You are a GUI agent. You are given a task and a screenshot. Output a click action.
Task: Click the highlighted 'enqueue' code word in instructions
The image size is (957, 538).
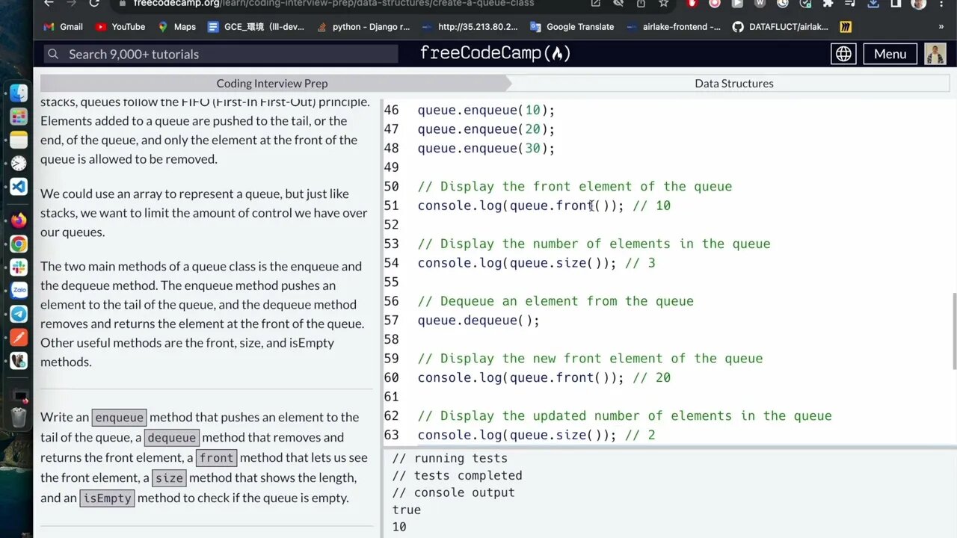119,418
